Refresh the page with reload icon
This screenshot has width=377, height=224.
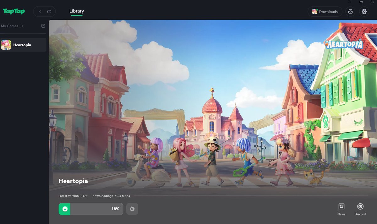pyautogui.click(x=49, y=12)
